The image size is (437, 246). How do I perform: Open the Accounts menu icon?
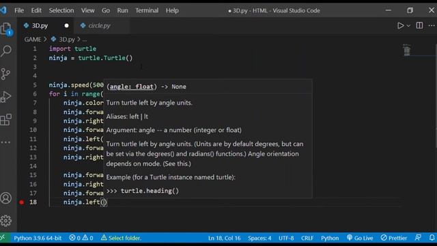tap(6, 198)
